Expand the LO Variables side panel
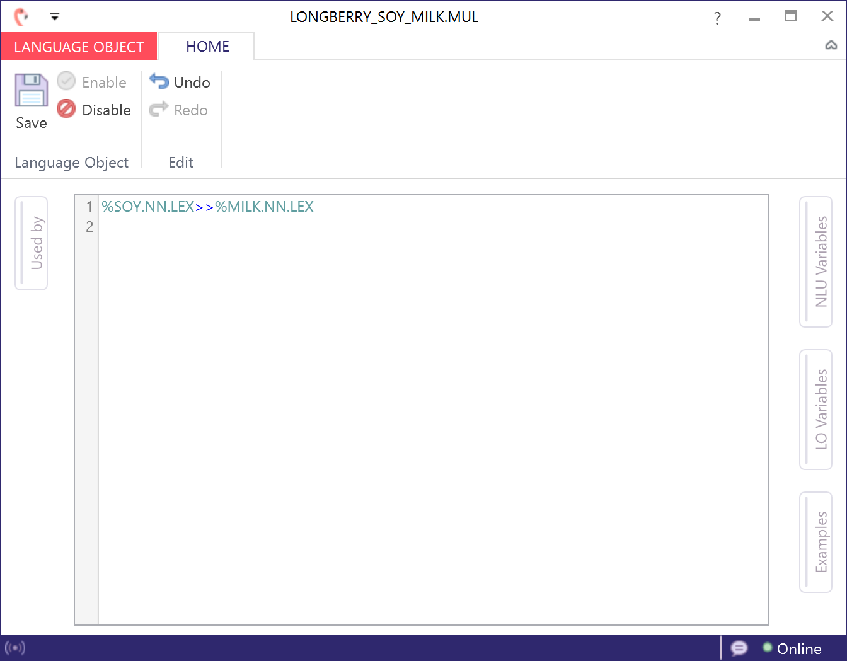 [x=816, y=410]
